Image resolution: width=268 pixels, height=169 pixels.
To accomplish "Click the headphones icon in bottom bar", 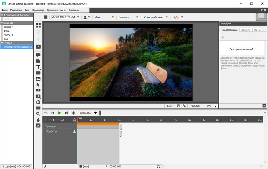I will coord(158,166).
